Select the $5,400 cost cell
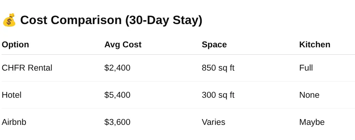This screenshot has width=355, height=140. 117,95
